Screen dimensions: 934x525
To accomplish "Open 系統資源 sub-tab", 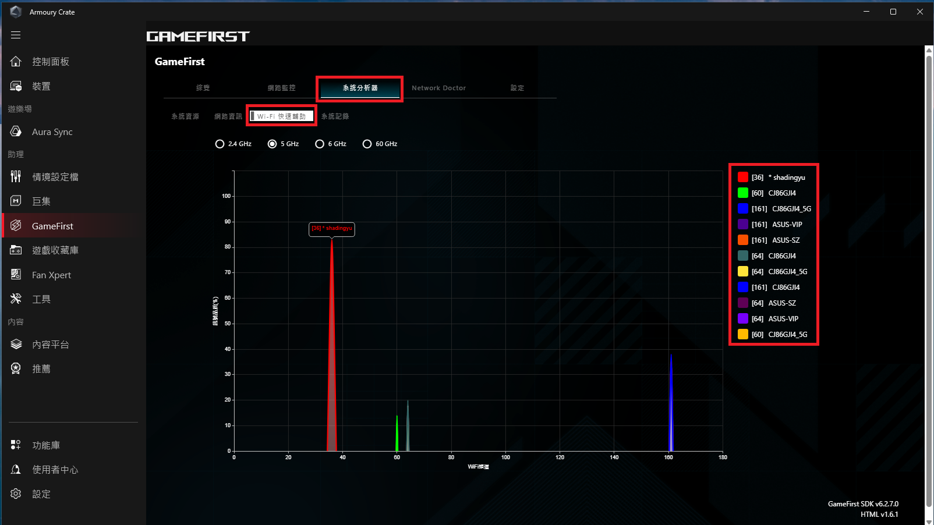I will (185, 116).
